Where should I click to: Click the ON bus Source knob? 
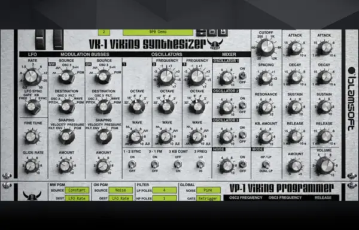coord(103,77)
